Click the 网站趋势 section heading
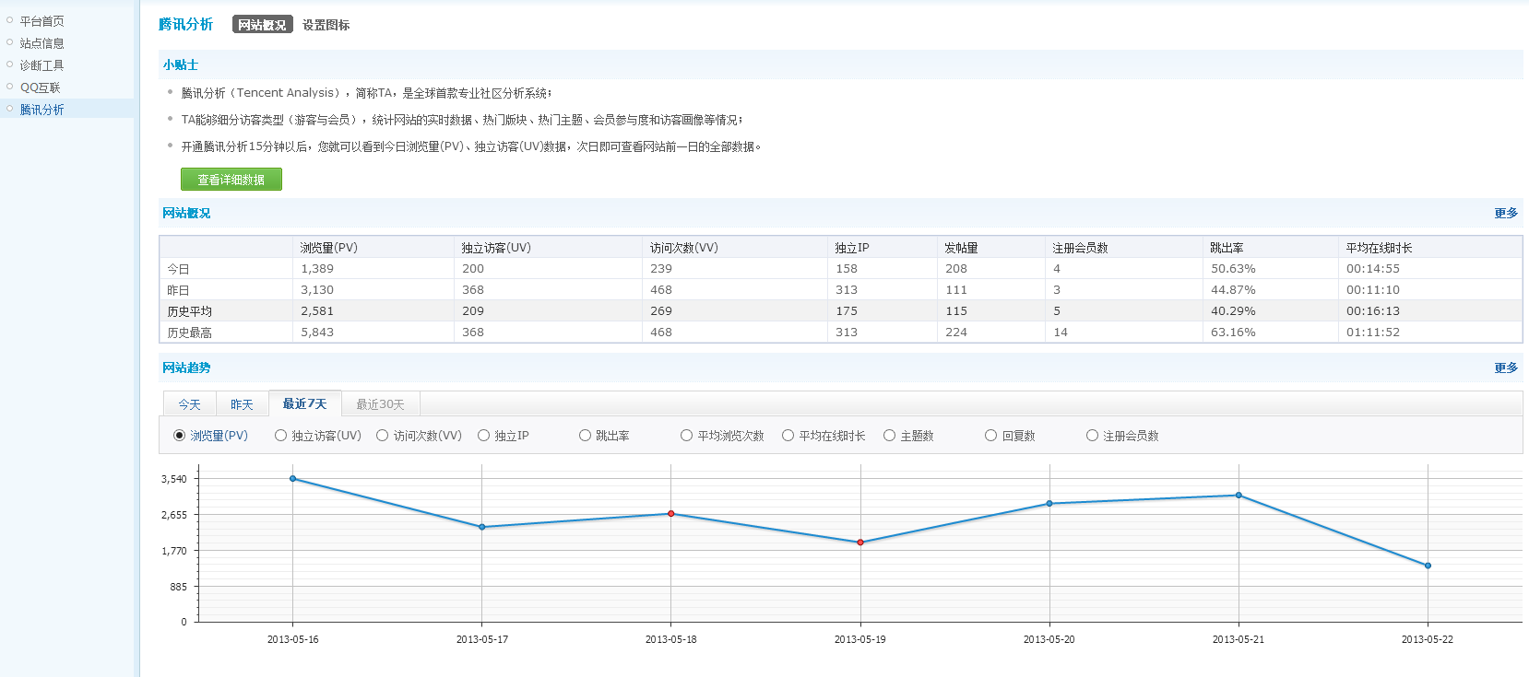 tap(186, 368)
